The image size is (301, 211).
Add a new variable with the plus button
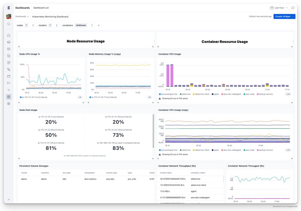click(99, 25)
